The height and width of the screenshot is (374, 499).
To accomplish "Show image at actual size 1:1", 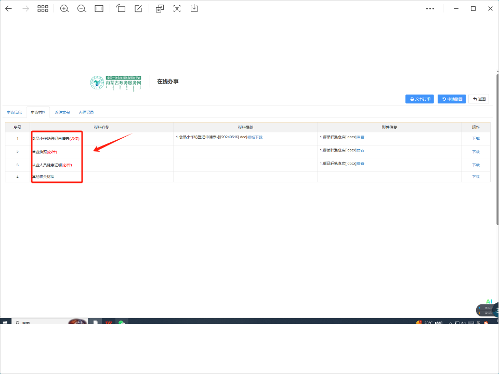I will [x=99, y=9].
